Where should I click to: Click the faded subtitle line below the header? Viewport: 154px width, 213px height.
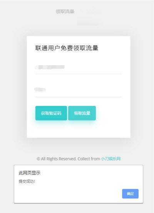90,23
